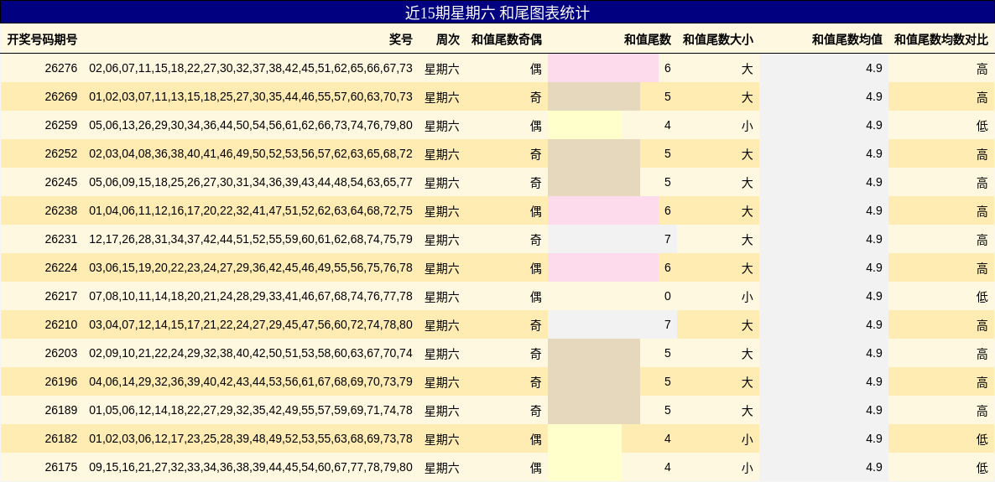Click the winning numbers of issue 26276
Image resolution: width=995 pixels, height=482 pixels.
pyautogui.click(x=251, y=69)
